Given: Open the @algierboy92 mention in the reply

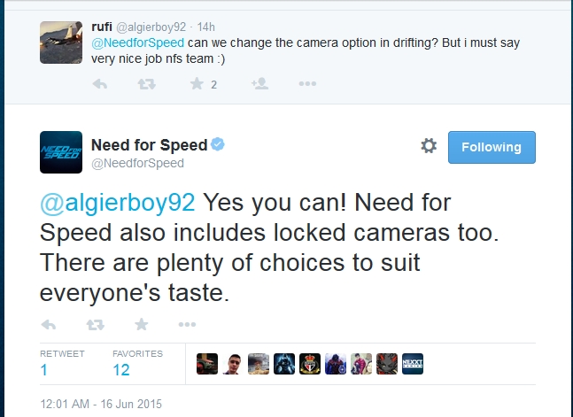Looking at the screenshot, I should click(117, 203).
